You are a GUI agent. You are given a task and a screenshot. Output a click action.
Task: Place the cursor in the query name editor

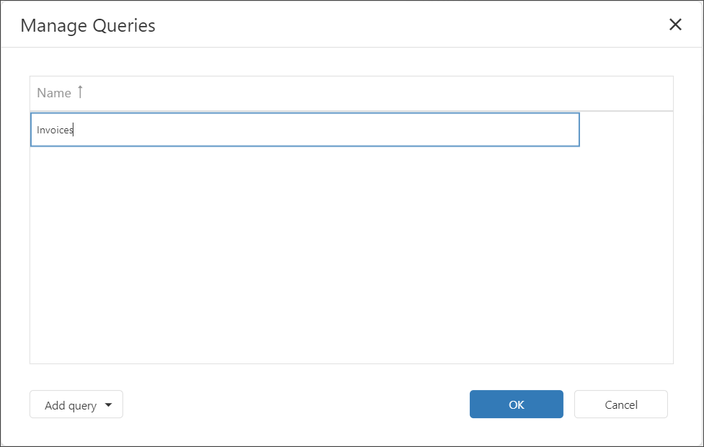304,130
